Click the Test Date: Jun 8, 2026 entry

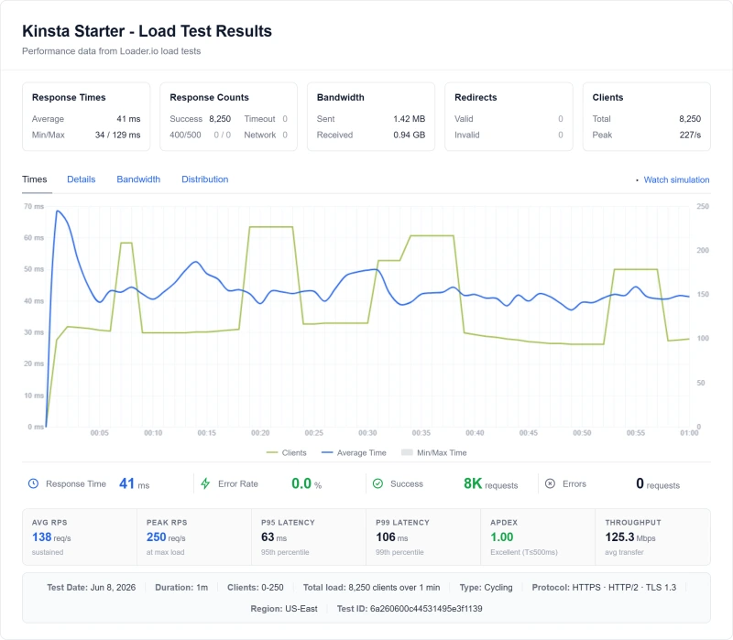point(91,587)
